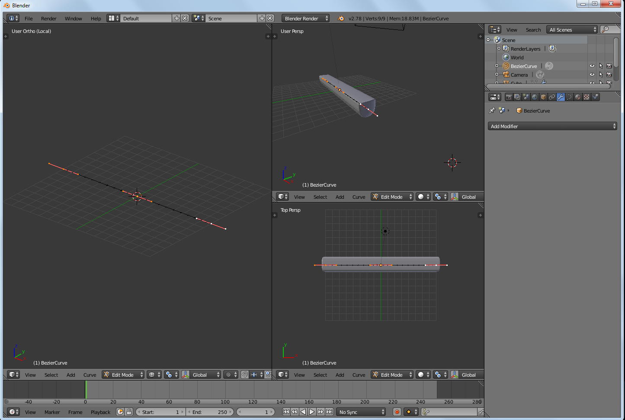Jump to the last frame in timeline

329,412
